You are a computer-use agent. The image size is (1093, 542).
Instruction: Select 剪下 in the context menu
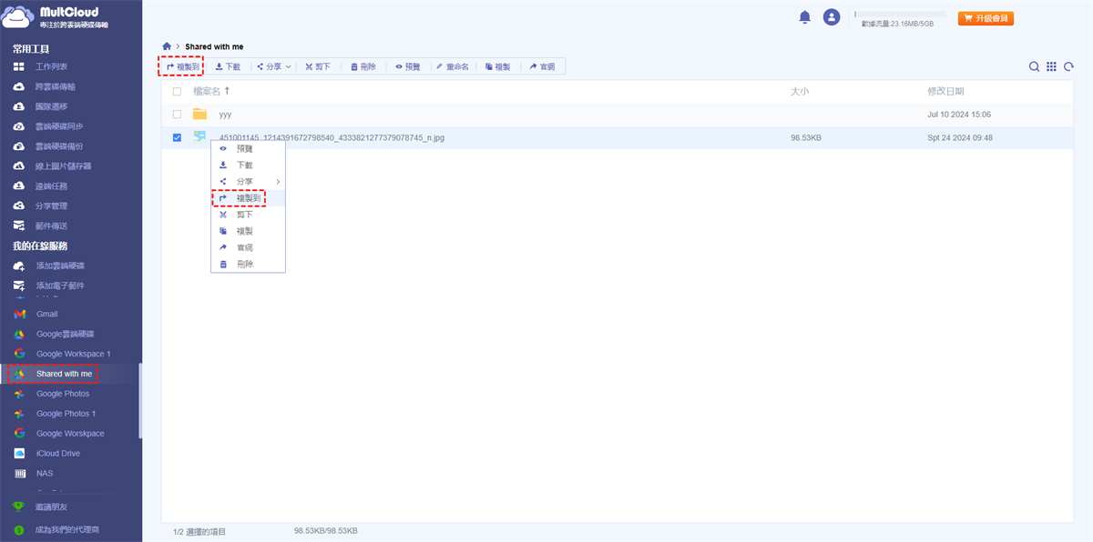[x=248, y=215]
